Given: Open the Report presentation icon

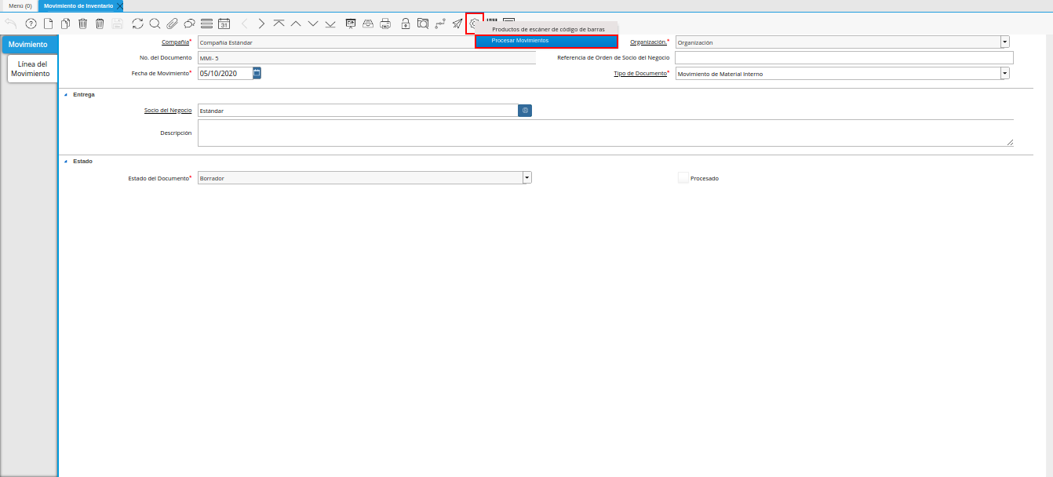Looking at the screenshot, I should tap(351, 24).
